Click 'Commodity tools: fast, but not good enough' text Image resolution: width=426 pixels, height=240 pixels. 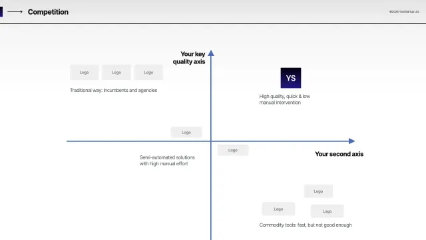[x=306, y=225]
